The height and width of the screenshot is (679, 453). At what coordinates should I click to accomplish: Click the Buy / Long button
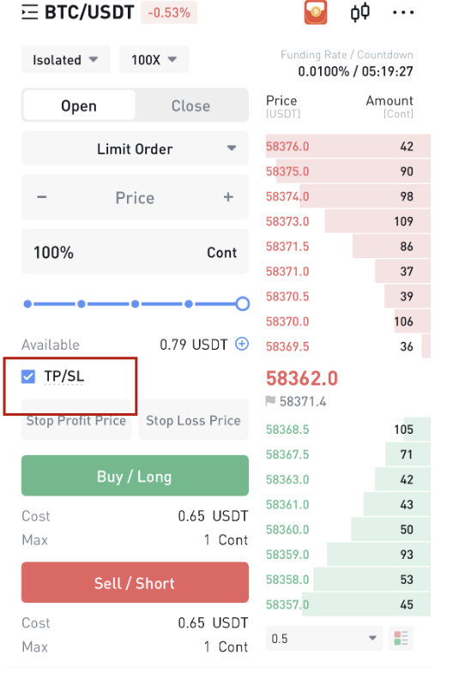point(135,476)
